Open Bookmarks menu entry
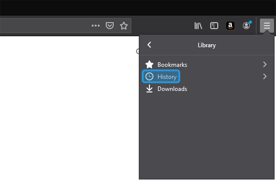 207,65
